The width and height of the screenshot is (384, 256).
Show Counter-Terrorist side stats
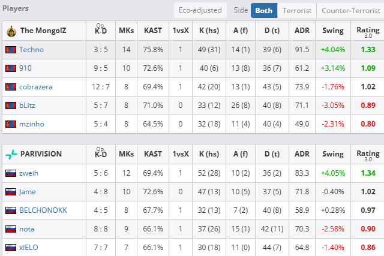point(350,10)
